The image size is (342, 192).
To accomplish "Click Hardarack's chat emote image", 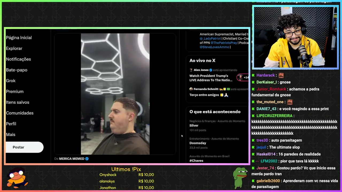I will (x=281, y=75).
